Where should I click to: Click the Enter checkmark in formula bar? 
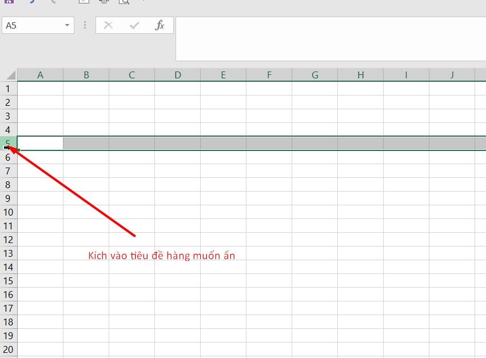[x=134, y=25]
